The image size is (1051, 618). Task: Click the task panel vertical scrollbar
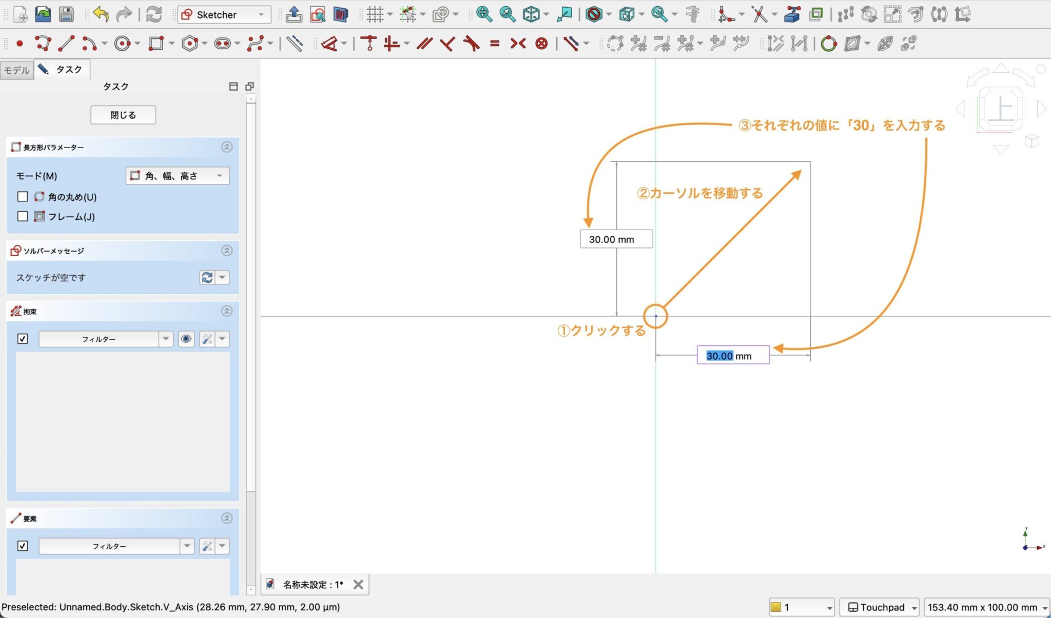tap(251, 297)
